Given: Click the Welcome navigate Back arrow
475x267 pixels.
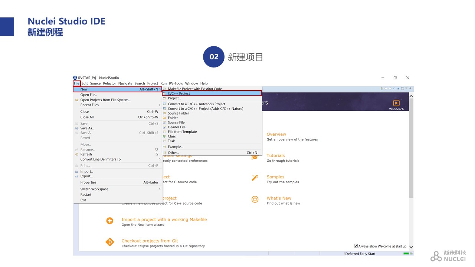Looking at the screenshot, I should pos(386,89).
